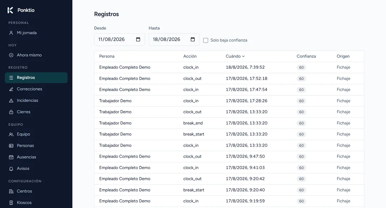Open Kioscos configuration
The width and height of the screenshot is (386, 208).
36,203
